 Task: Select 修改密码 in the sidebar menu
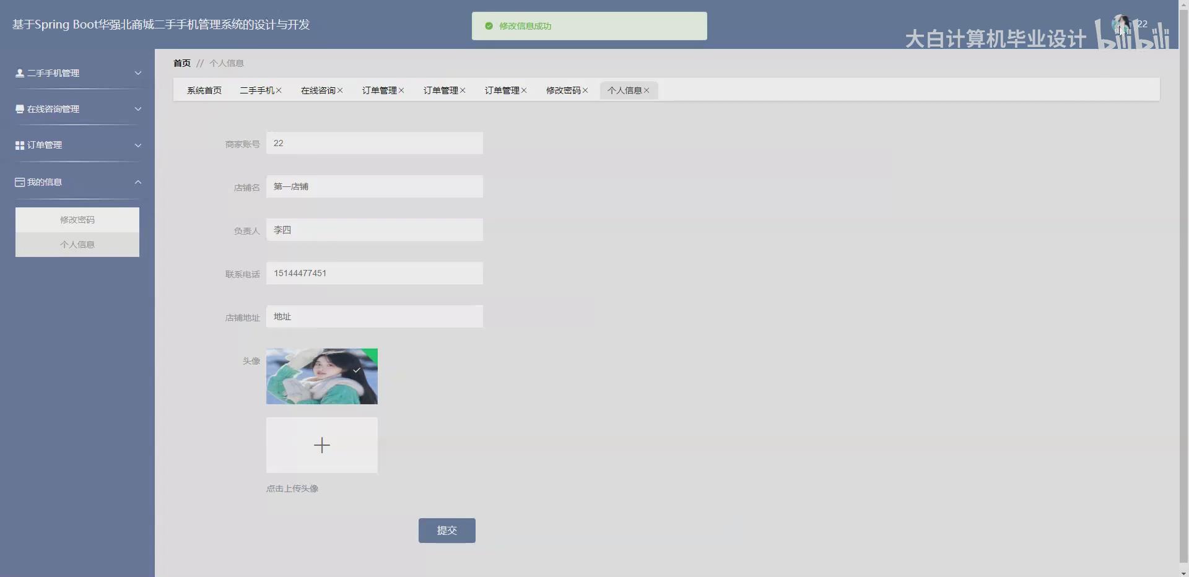point(77,219)
